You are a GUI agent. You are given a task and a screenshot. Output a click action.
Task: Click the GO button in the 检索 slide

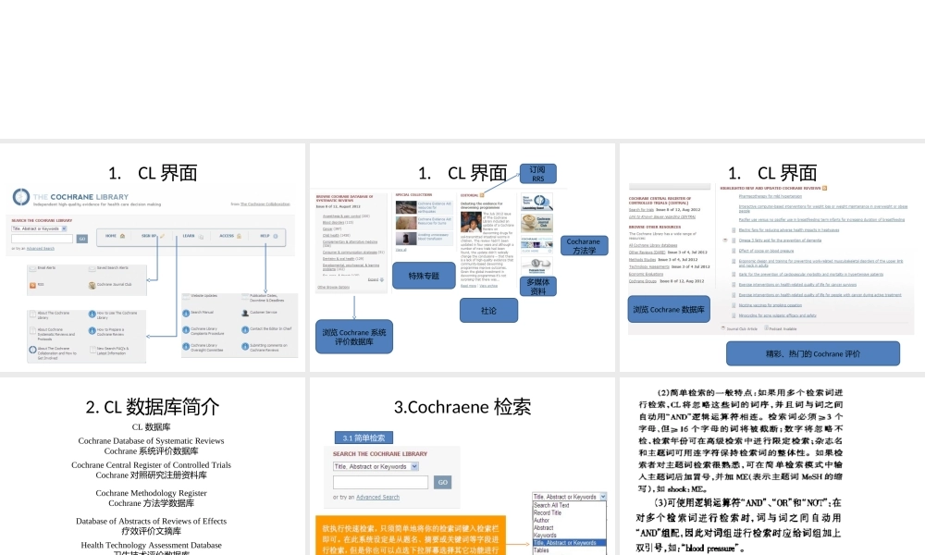[442, 482]
